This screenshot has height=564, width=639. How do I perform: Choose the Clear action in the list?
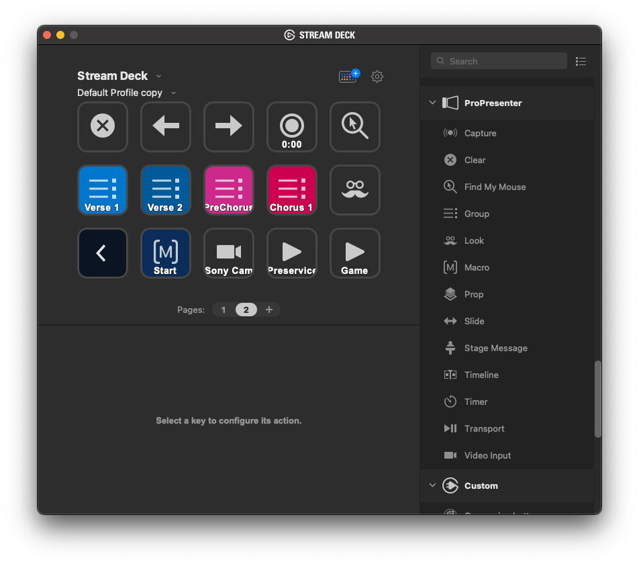coord(507,160)
